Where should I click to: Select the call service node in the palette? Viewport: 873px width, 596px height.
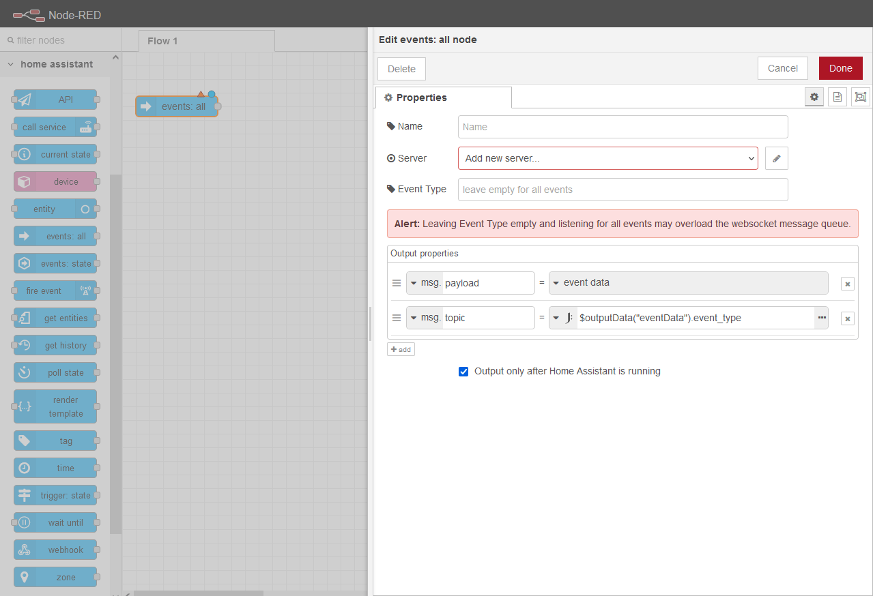coord(55,127)
